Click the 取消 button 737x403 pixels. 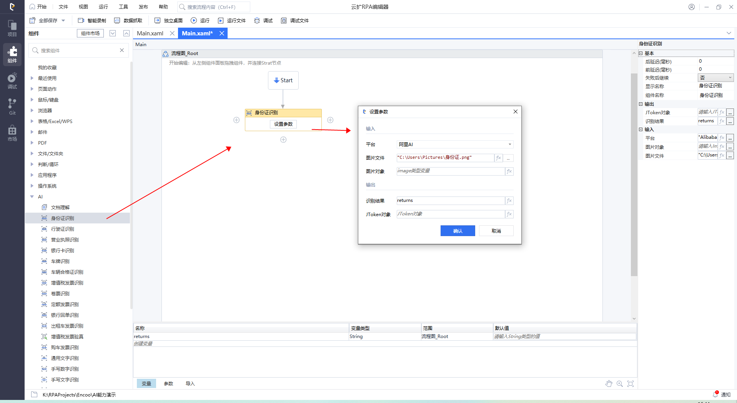pyautogui.click(x=496, y=231)
